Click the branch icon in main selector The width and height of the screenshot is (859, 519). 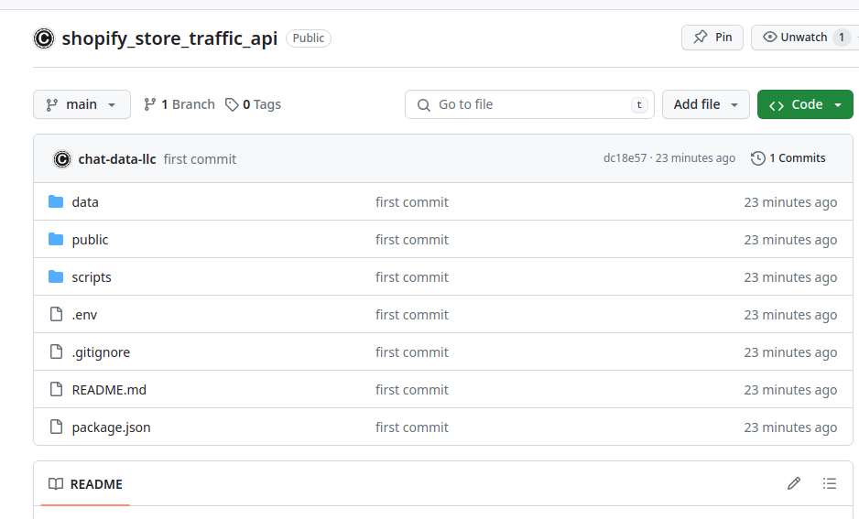coord(52,104)
